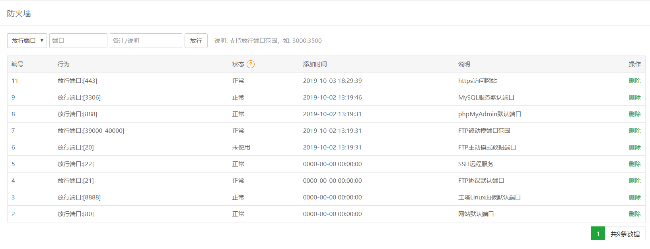The image size is (650, 249).
Task: Focus the 端口 port input field
Action: (78, 40)
